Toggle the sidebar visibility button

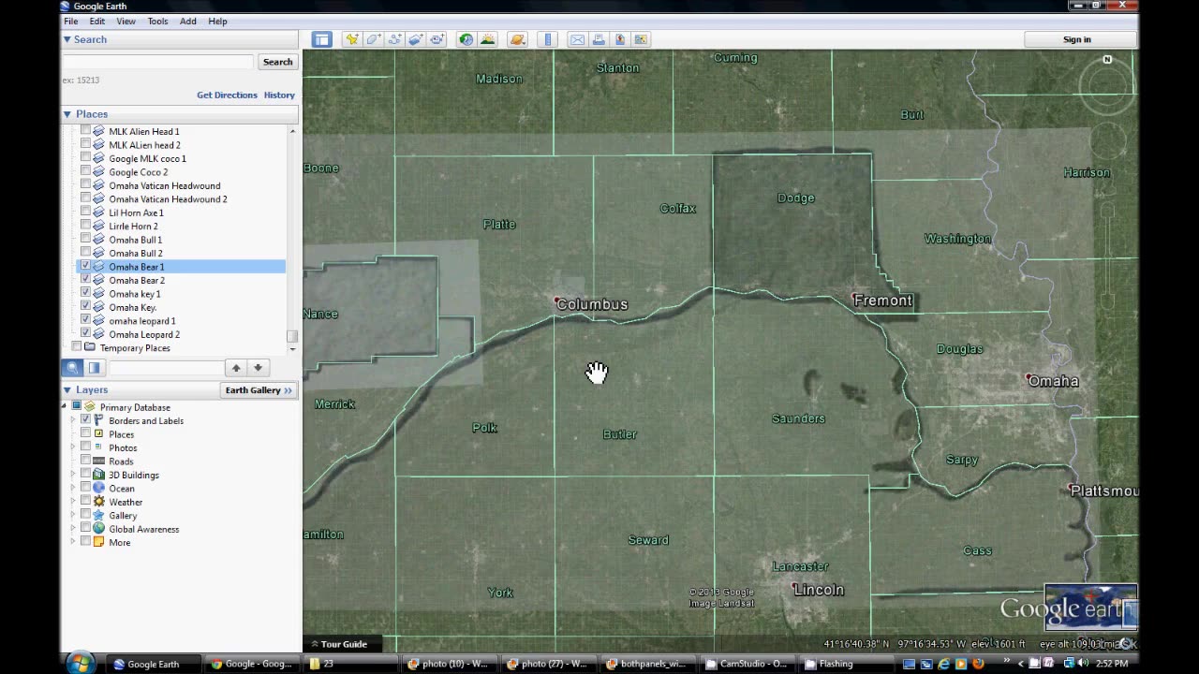(x=322, y=39)
